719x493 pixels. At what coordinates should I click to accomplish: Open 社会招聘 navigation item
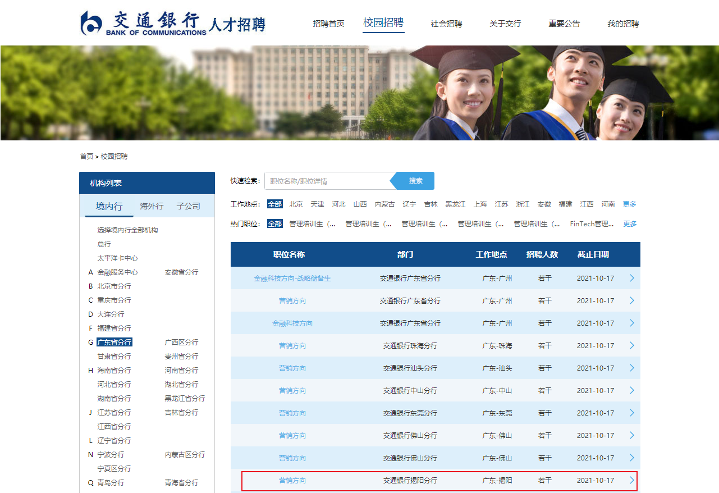click(446, 24)
